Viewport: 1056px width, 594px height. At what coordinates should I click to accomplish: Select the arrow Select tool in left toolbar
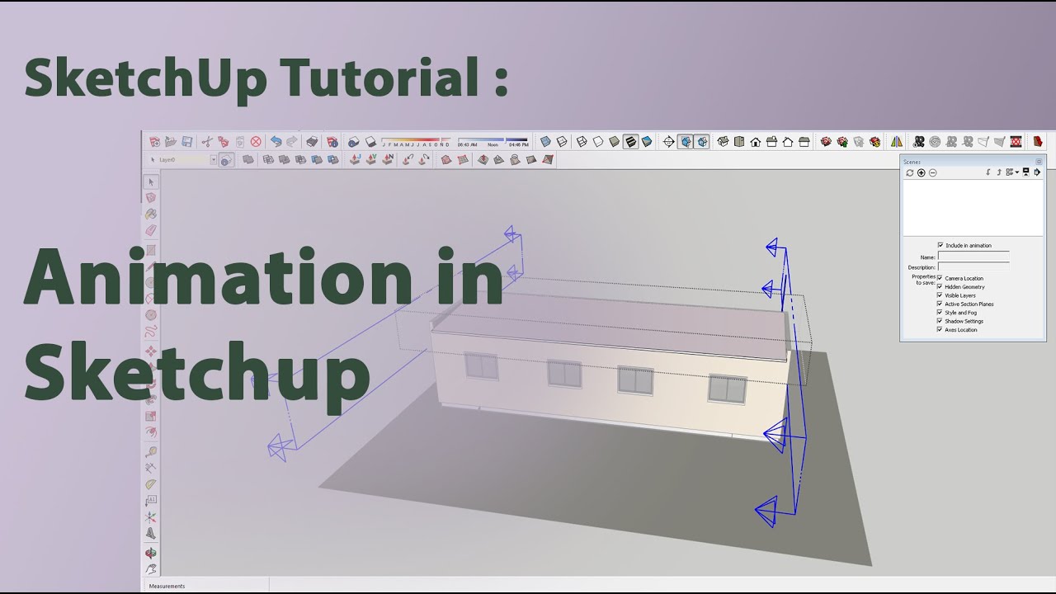point(151,181)
